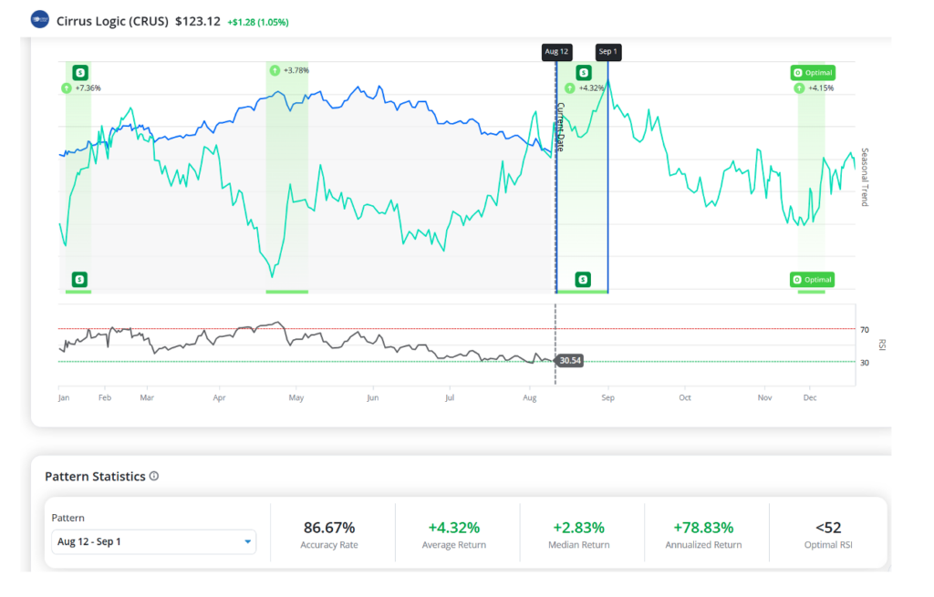The height and width of the screenshot is (597, 934).
Task: Click the Oct label on the month axis
Action: tap(685, 397)
